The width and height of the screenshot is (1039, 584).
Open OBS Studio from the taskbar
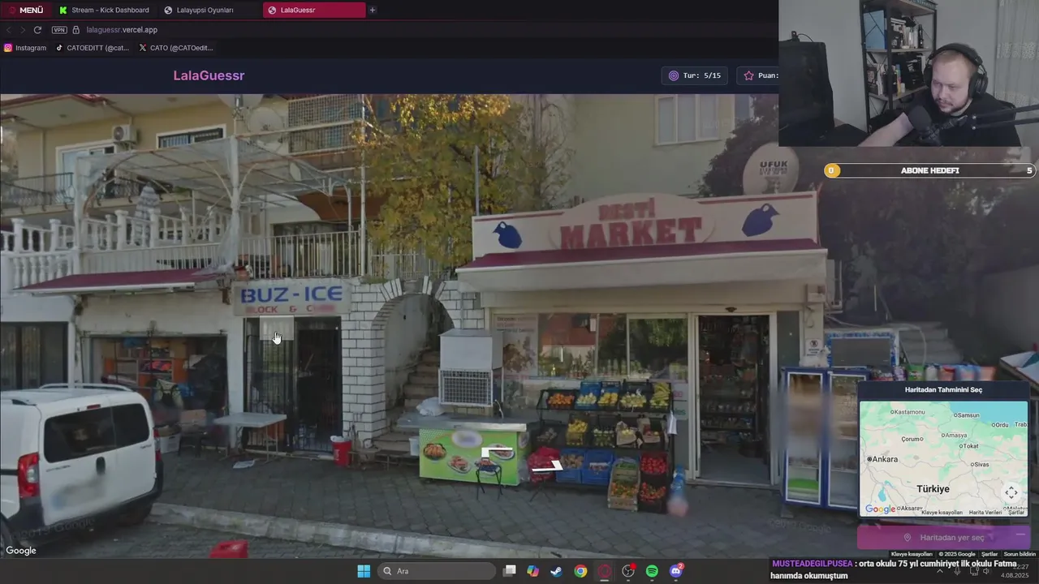click(x=628, y=571)
